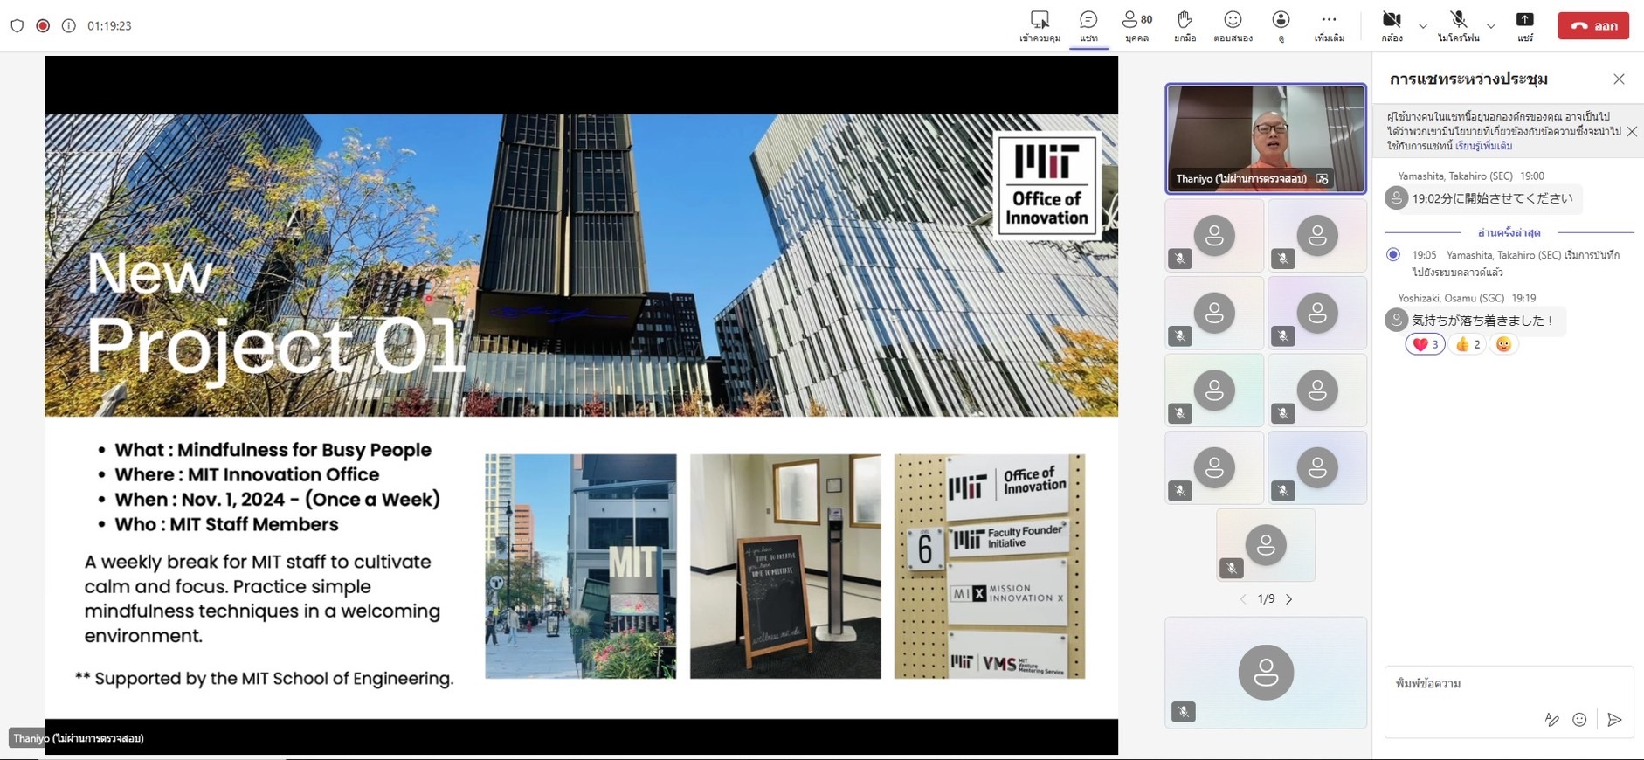Click the red recording indicator
The image size is (1644, 760).
pyautogui.click(x=43, y=26)
